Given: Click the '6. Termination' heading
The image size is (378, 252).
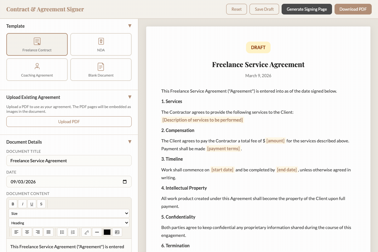Looking at the screenshot, I should (175, 246).
